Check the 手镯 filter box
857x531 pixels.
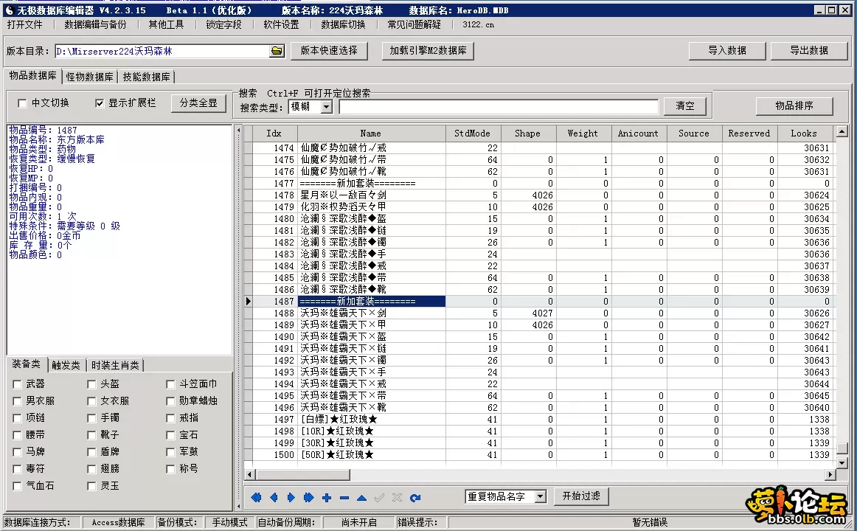point(91,418)
